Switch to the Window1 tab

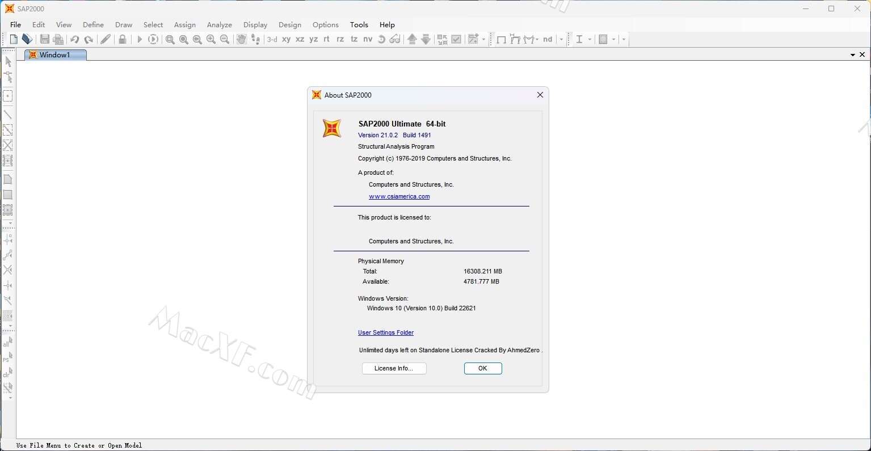coord(55,55)
